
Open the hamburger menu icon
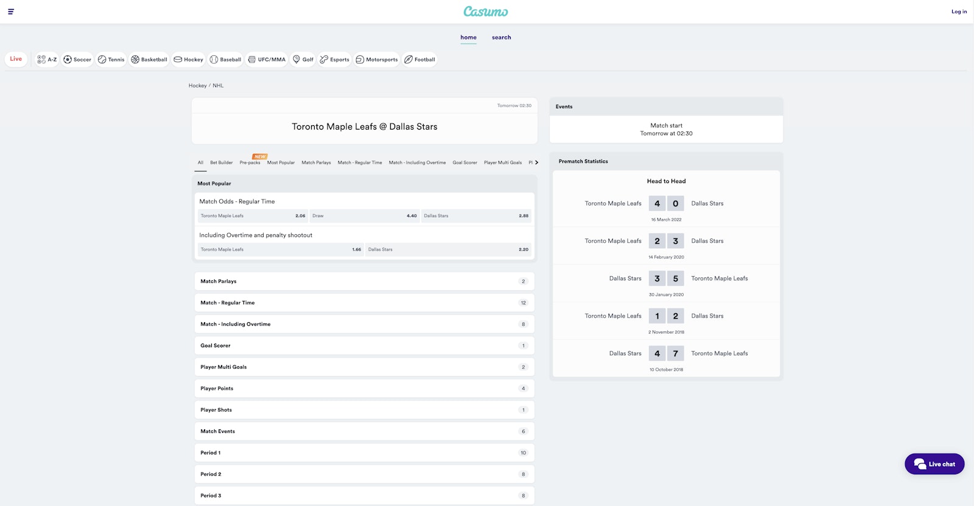(11, 12)
